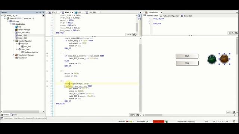Toggle auto-hide pin of Devices panel

point(40,12)
